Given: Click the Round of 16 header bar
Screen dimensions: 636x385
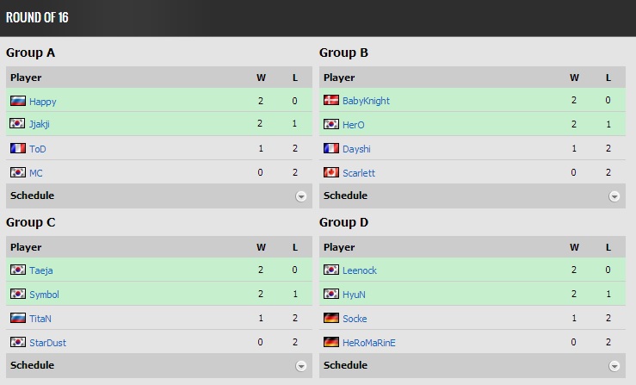Looking at the screenshot, I should click(318, 18).
